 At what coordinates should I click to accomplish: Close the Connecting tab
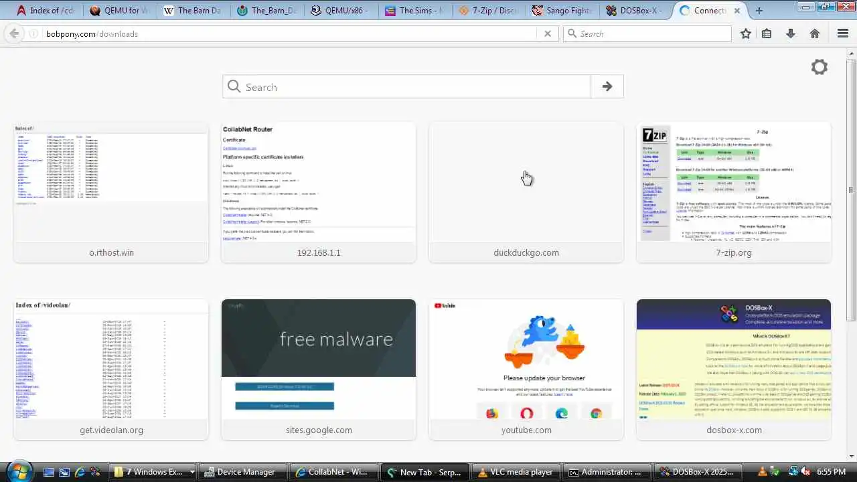(x=737, y=11)
